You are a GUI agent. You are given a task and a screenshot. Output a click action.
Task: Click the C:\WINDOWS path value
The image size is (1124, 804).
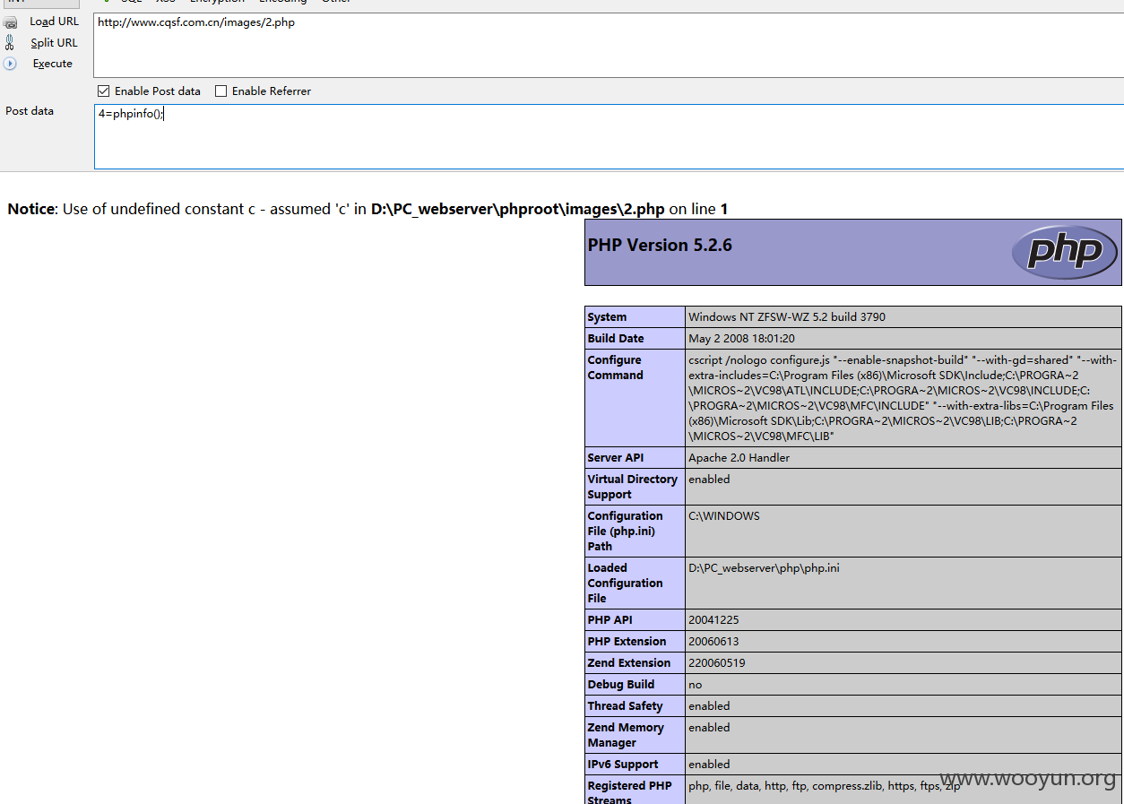pos(723,516)
